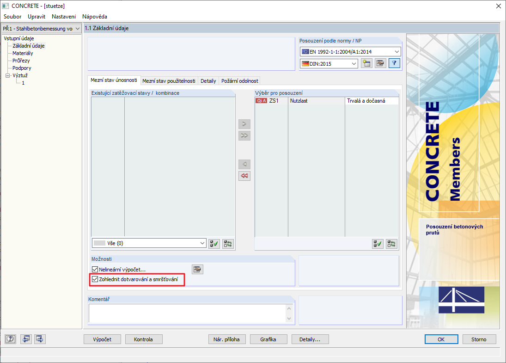Click the Výpočet button
Image resolution: width=506 pixels, height=363 pixels.
102,339
